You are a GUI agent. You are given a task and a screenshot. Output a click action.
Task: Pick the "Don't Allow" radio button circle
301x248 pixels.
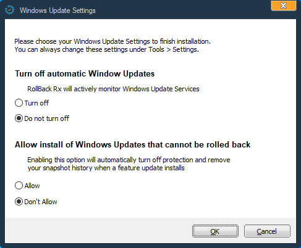[19, 202]
